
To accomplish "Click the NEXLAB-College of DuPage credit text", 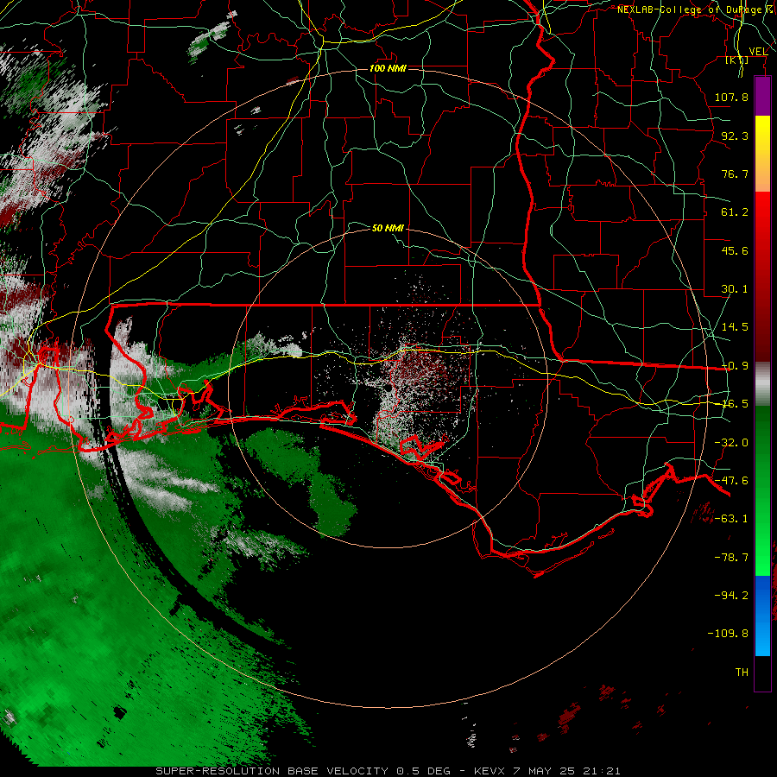I will click(696, 9).
